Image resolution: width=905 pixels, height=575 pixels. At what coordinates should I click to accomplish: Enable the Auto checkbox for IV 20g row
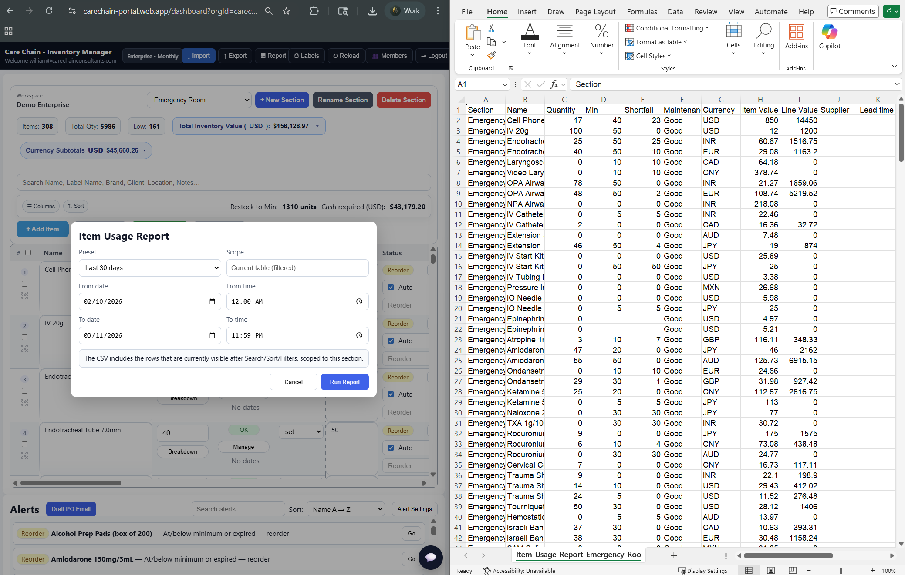[391, 341]
